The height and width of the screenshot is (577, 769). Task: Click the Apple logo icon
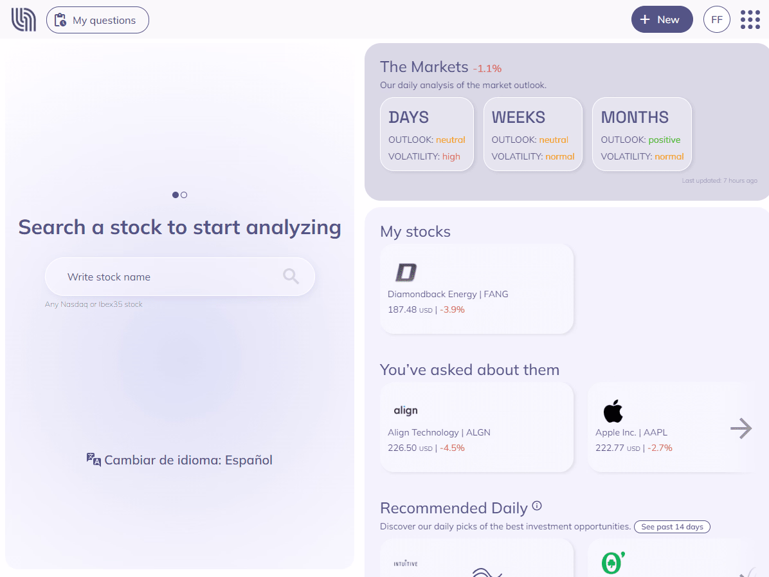tap(613, 411)
